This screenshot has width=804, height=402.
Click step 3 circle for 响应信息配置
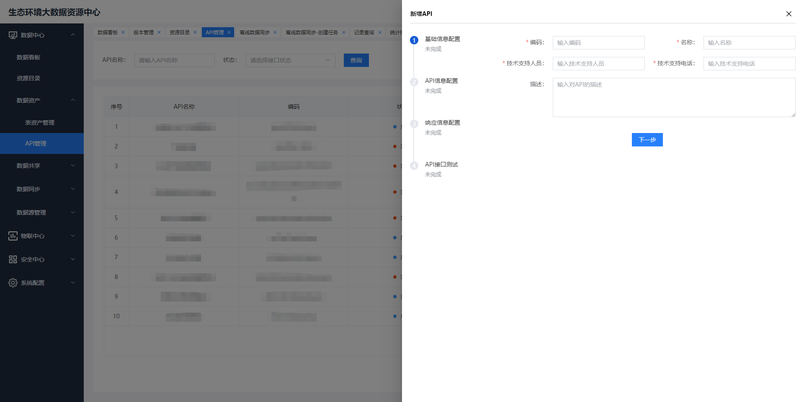[x=414, y=124]
